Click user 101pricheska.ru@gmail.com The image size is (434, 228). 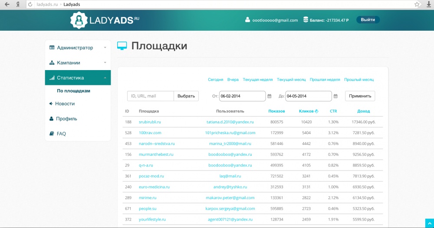230,132
